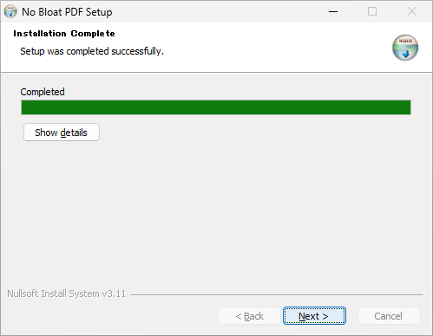Screen dimensions: 433x336
Task: Minimize the No Bloat PDF Setup window
Action: tap(333, 11)
